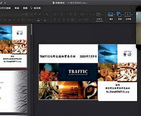Select the tiger eye image on slide
This screenshot has width=141, height=116.
[x=88, y=90]
